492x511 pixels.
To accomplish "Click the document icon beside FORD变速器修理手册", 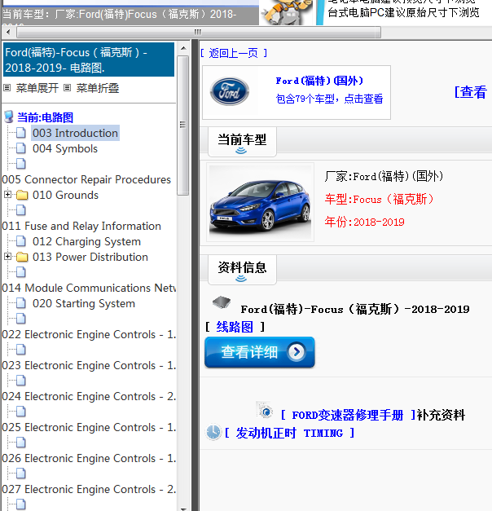I will pyautogui.click(x=265, y=410).
